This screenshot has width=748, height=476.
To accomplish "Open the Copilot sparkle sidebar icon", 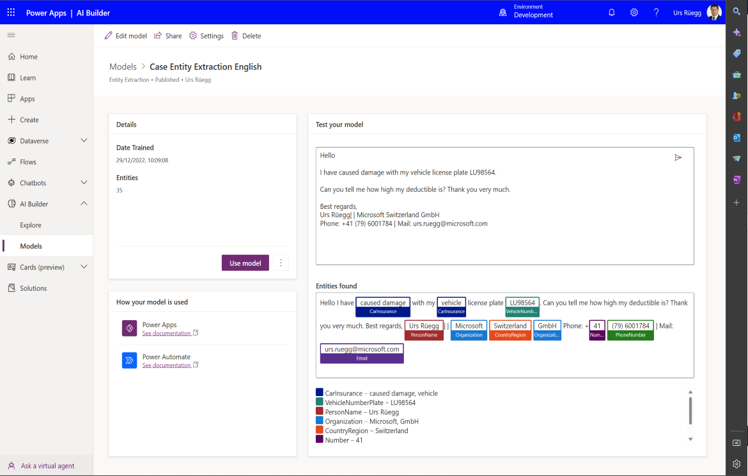I will (x=736, y=33).
